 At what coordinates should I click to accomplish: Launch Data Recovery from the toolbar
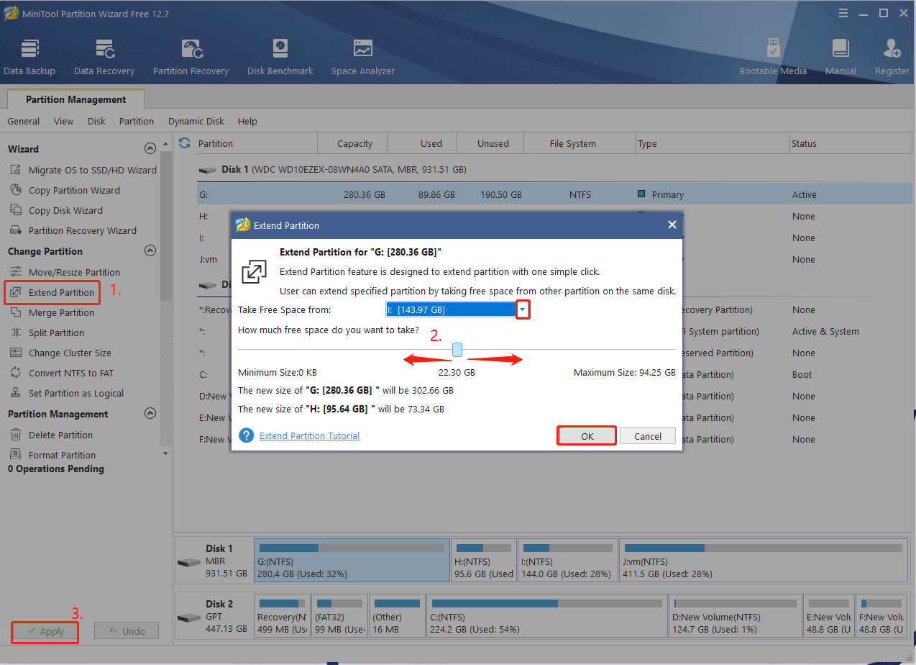[104, 57]
